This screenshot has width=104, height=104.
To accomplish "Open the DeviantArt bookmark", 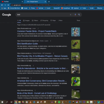I will click(56, 8).
